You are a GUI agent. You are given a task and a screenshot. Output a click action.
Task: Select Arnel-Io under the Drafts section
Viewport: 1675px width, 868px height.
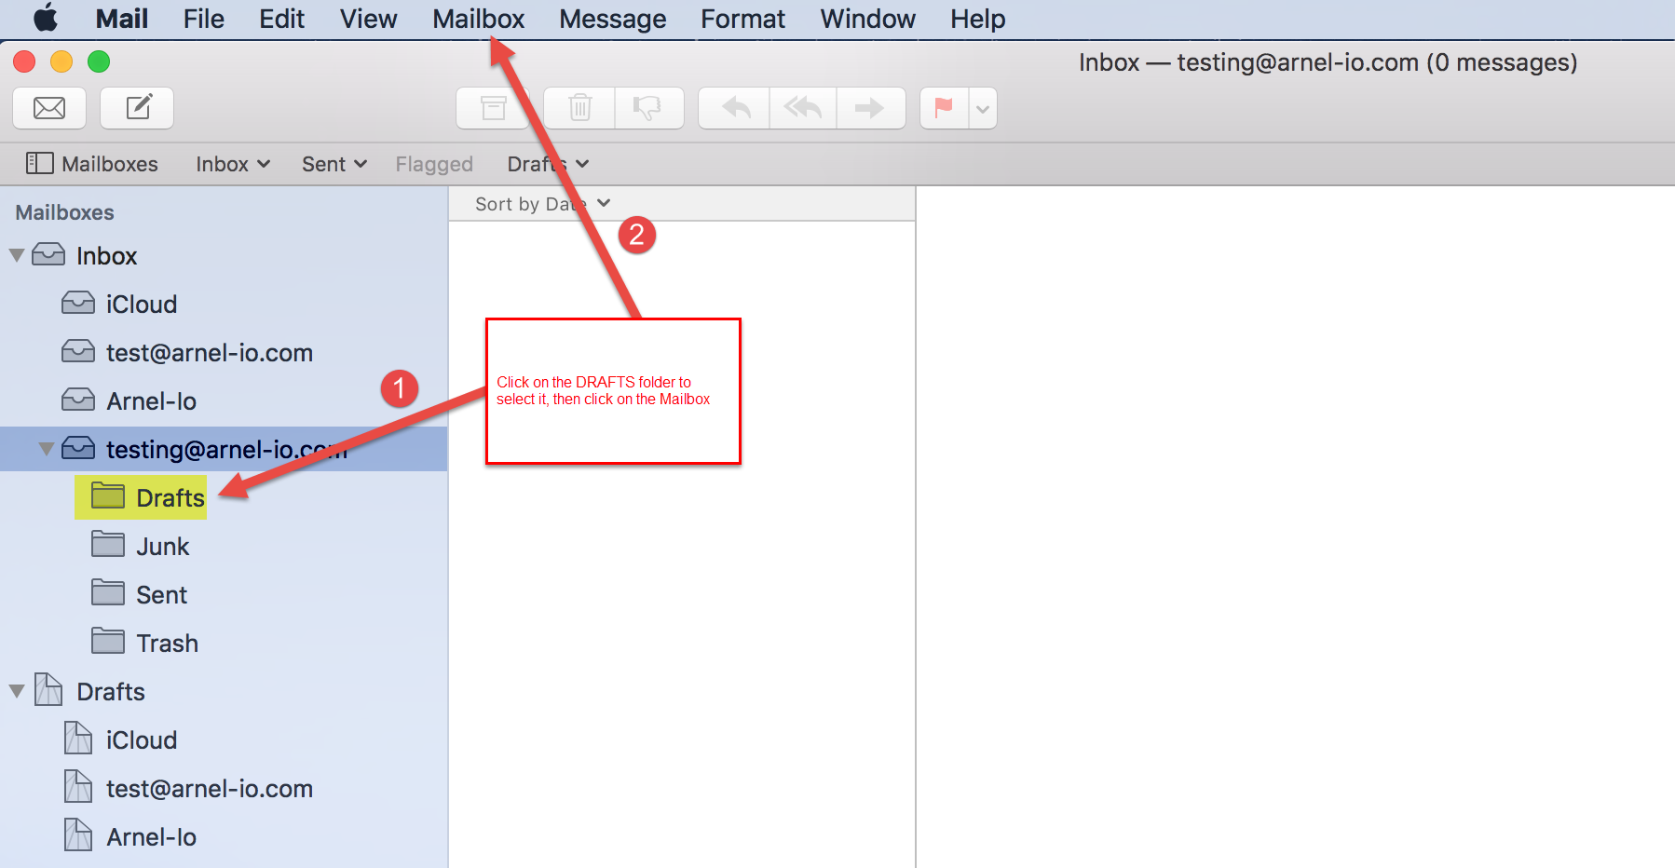coord(224,836)
